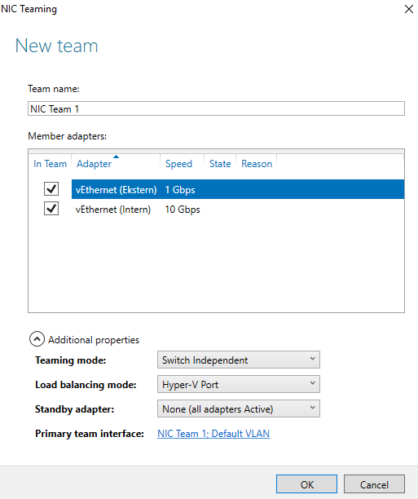Focus the Team name input field

click(216, 108)
